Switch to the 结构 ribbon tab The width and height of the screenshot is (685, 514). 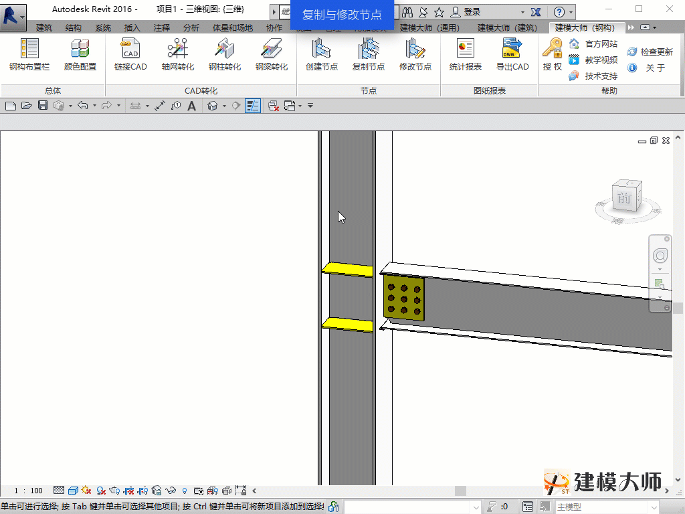tap(74, 27)
